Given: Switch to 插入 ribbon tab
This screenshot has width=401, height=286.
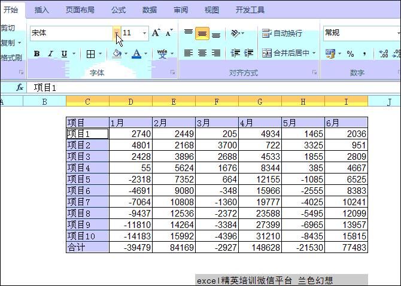Looking at the screenshot, I should click(x=42, y=10).
